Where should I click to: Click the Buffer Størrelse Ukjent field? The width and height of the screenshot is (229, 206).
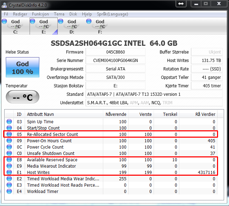tap(207, 52)
